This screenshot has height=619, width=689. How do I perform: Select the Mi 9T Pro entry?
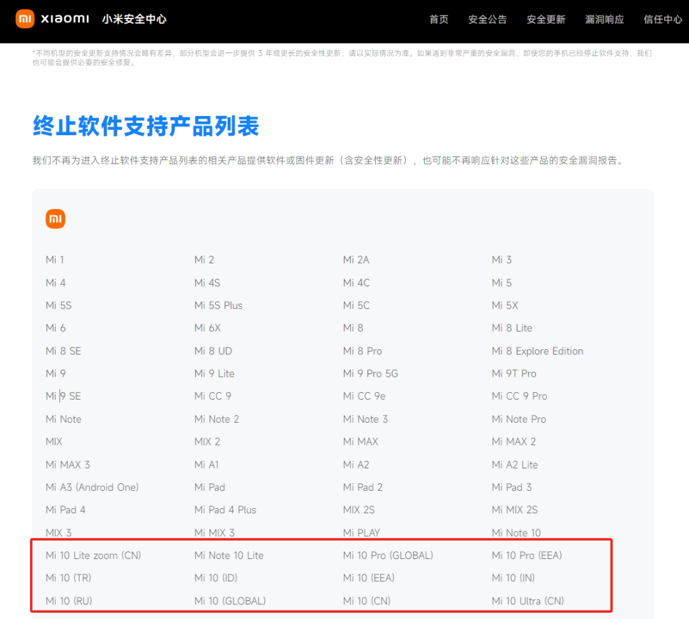(x=514, y=374)
